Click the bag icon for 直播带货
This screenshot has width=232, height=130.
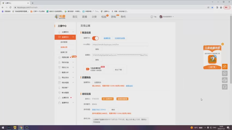[x=59, y=103]
